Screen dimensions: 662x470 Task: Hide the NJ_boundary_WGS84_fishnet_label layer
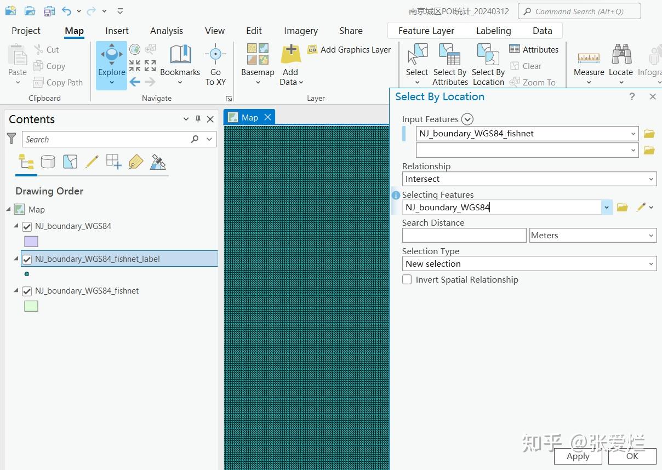click(x=27, y=259)
